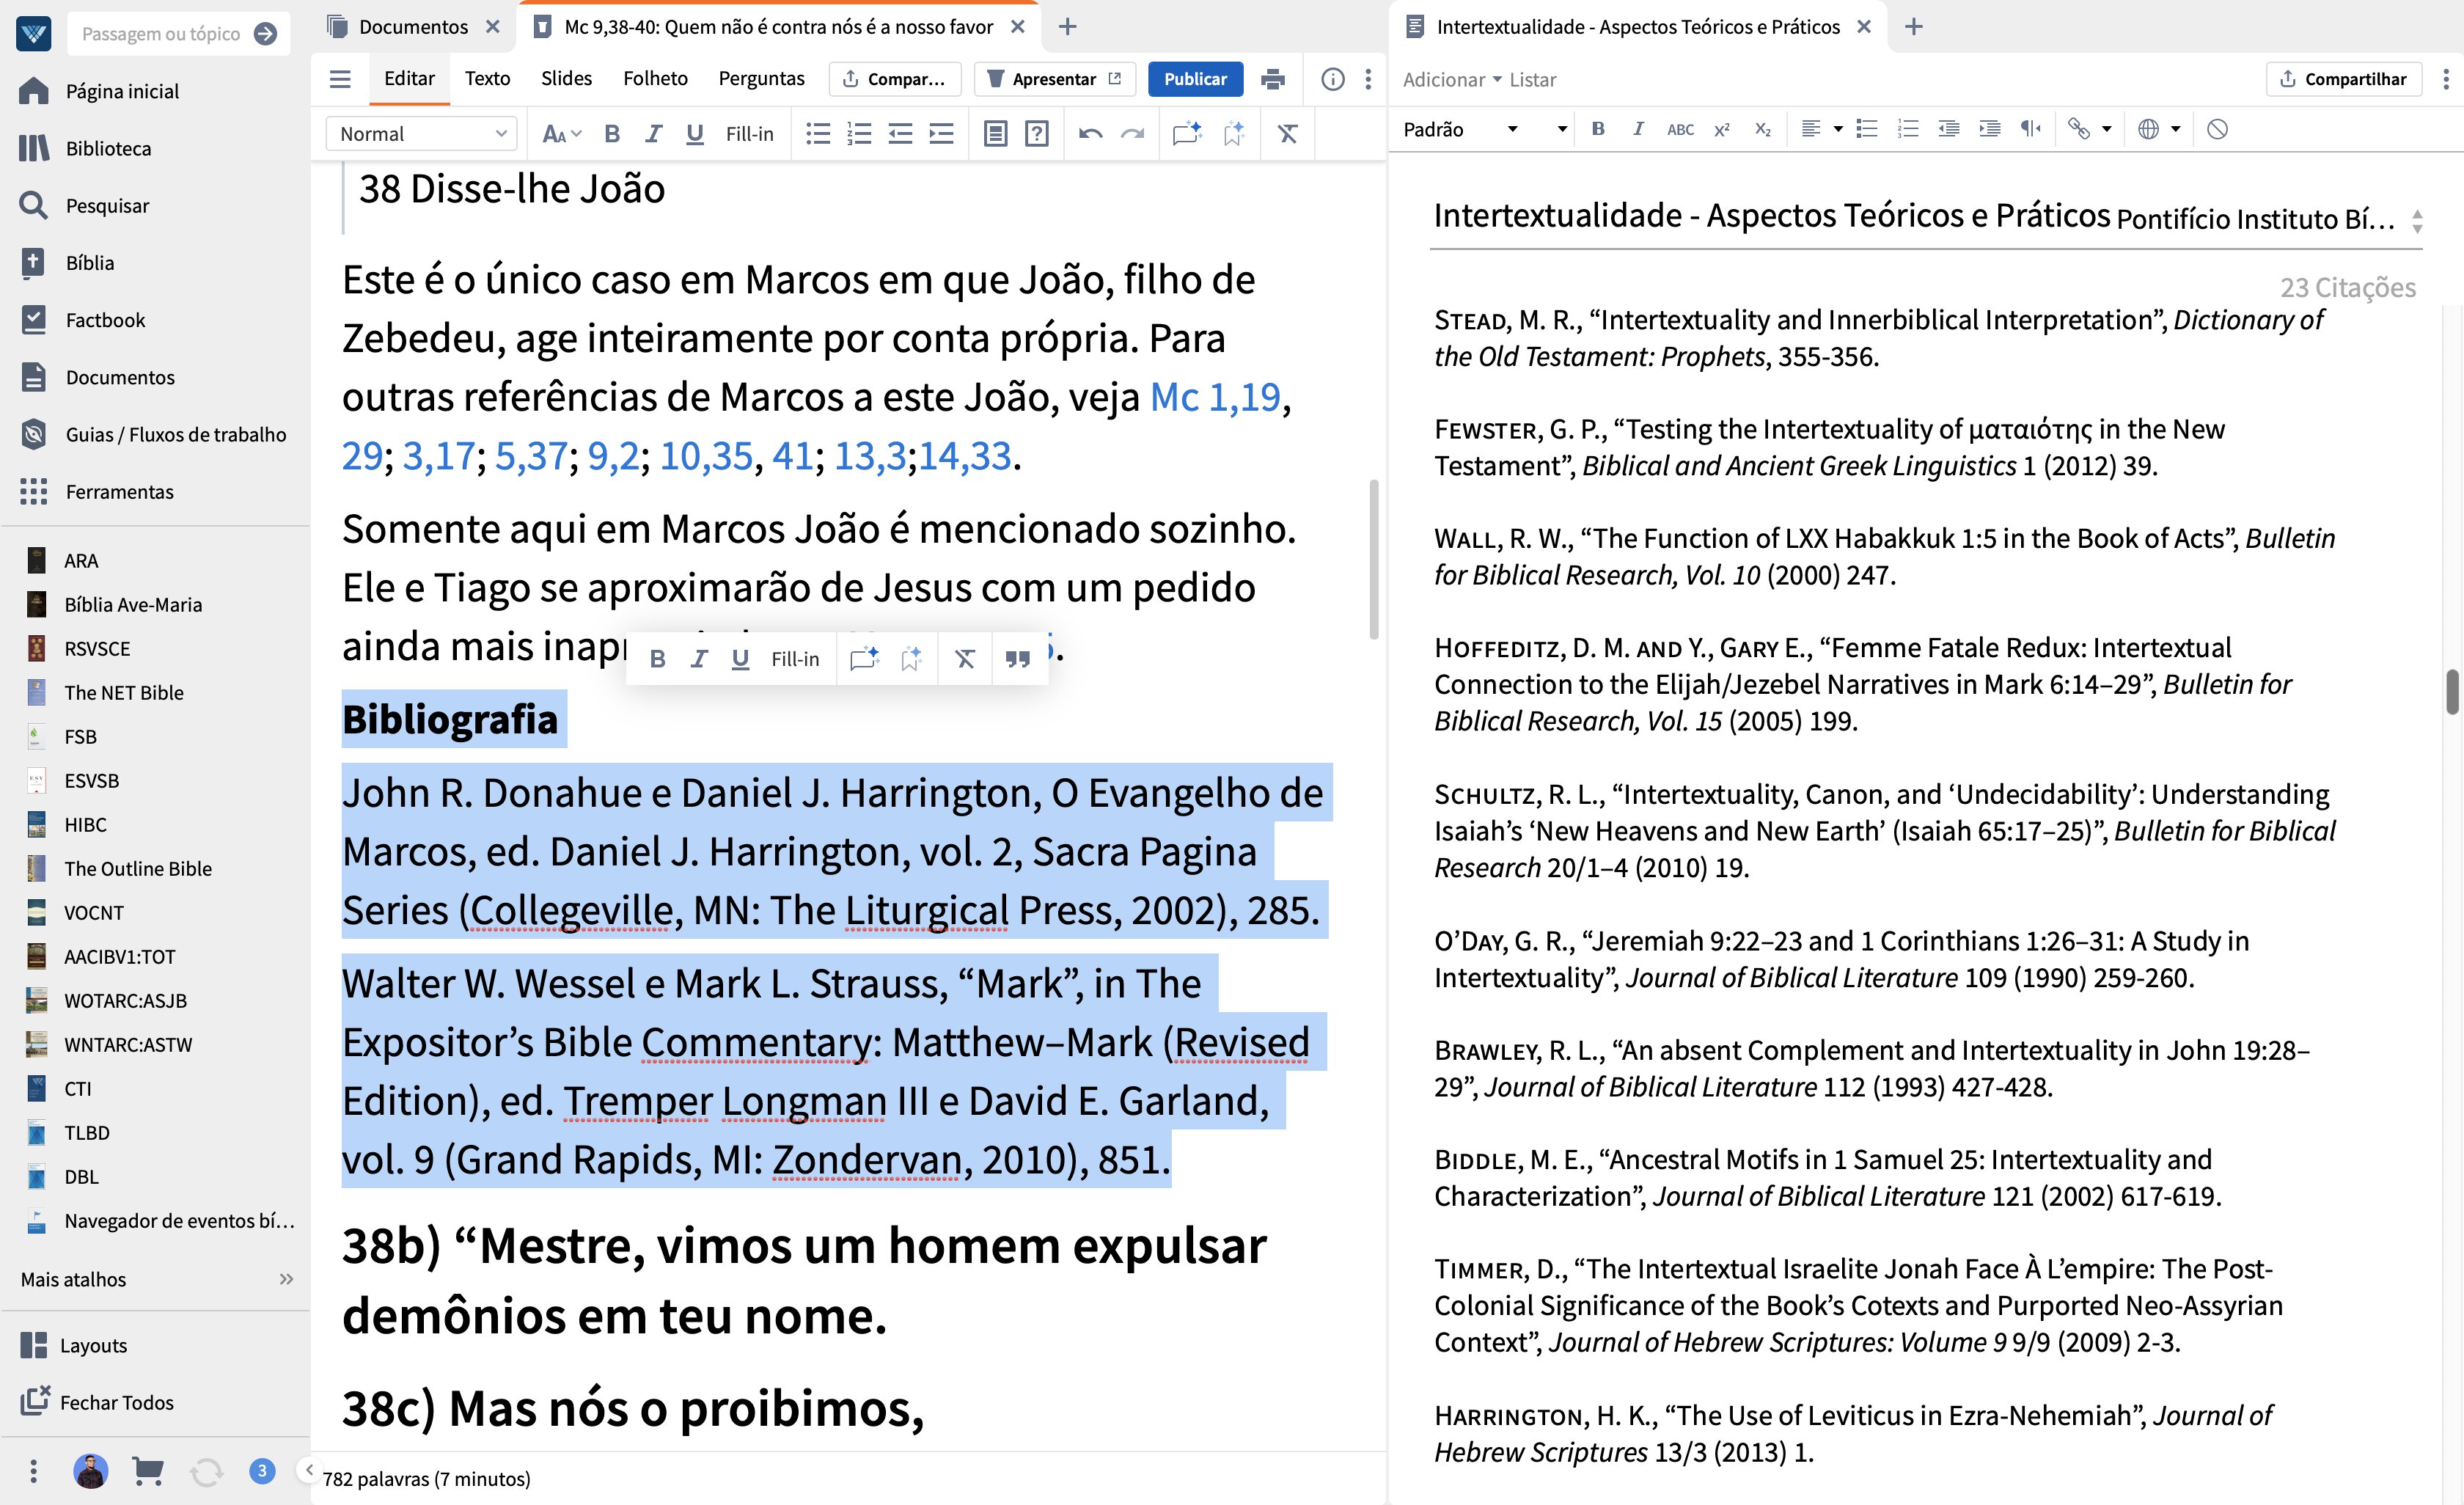Switch to Folheto tab
The height and width of the screenshot is (1505, 2464).
click(x=655, y=79)
